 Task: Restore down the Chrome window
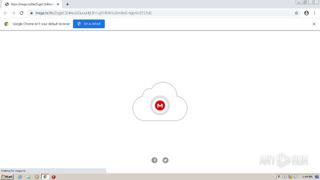305,2
